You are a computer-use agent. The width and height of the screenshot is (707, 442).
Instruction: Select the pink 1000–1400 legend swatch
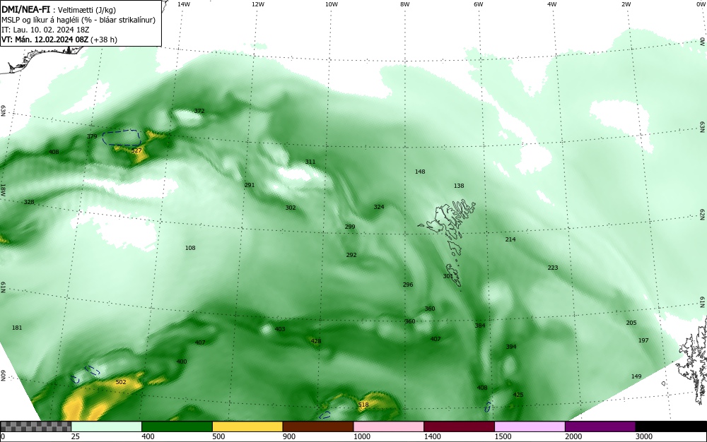[x=389, y=426]
